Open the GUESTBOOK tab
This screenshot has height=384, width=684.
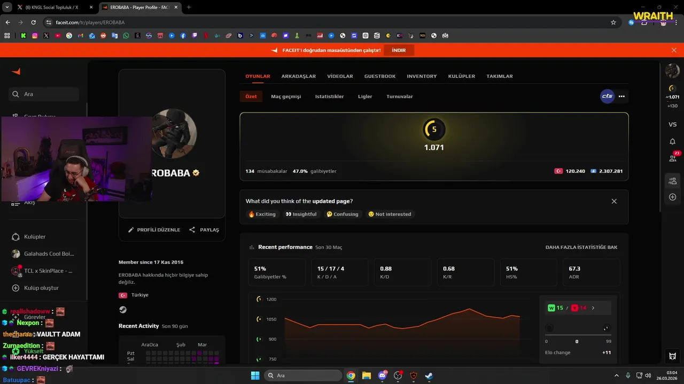380,76
